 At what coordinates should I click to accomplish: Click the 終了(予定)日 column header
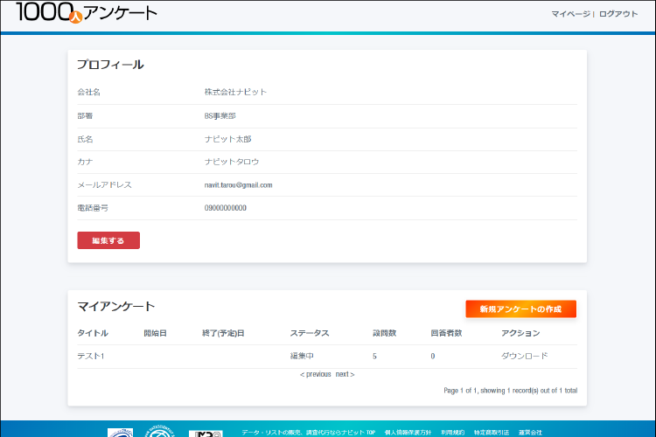coord(223,333)
